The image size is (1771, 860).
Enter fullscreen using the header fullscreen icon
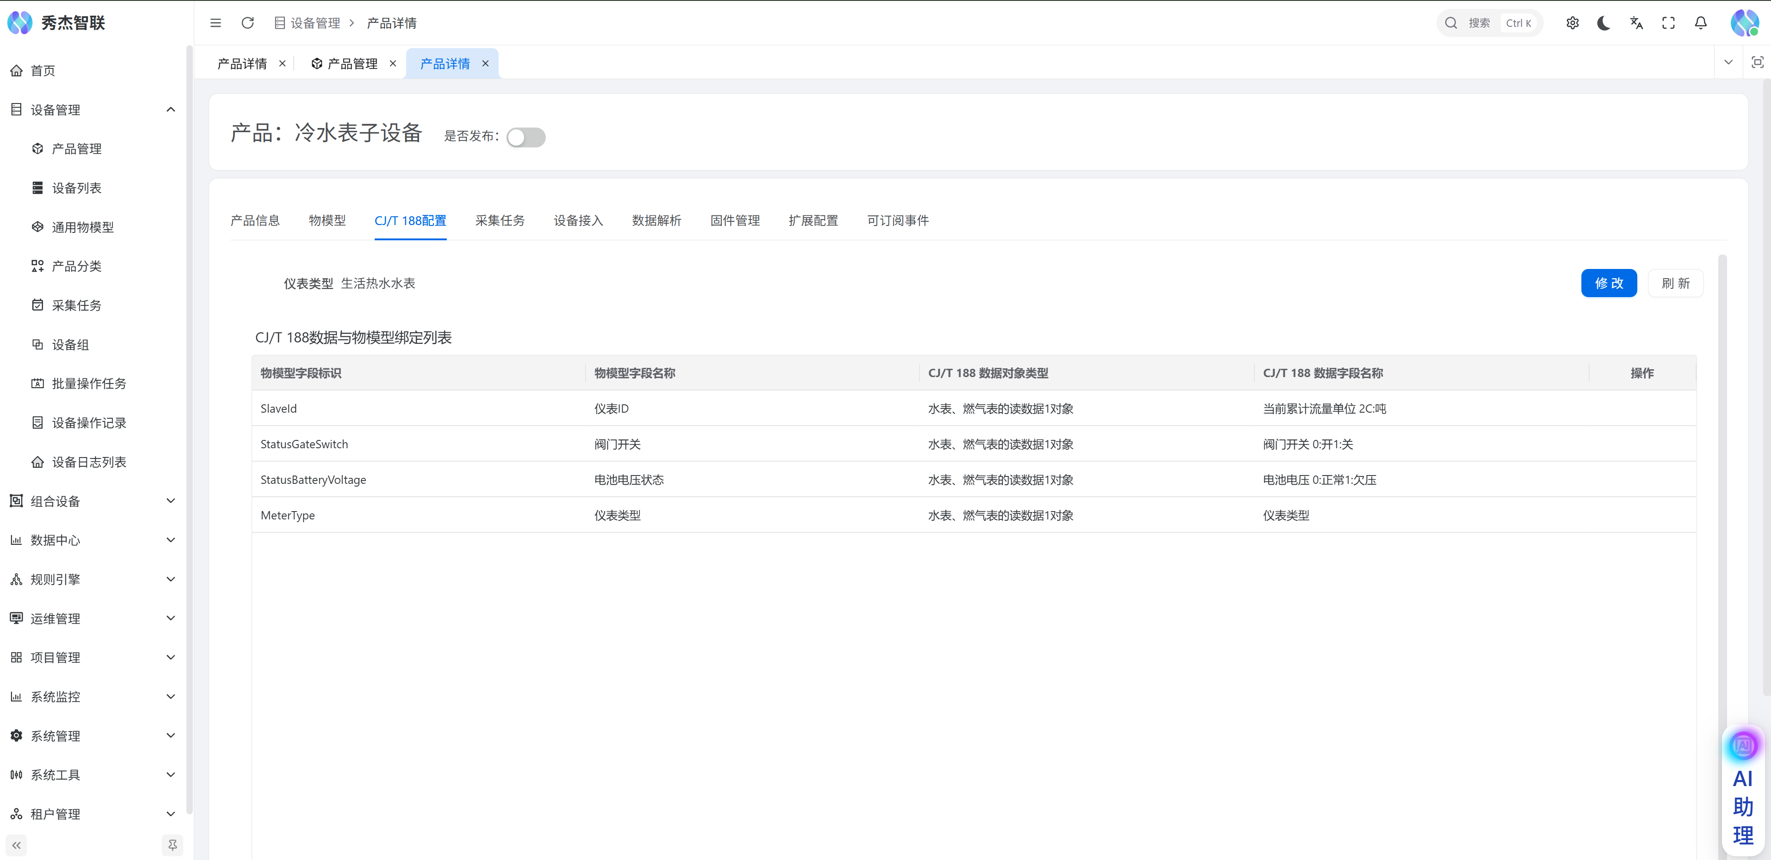click(1669, 23)
